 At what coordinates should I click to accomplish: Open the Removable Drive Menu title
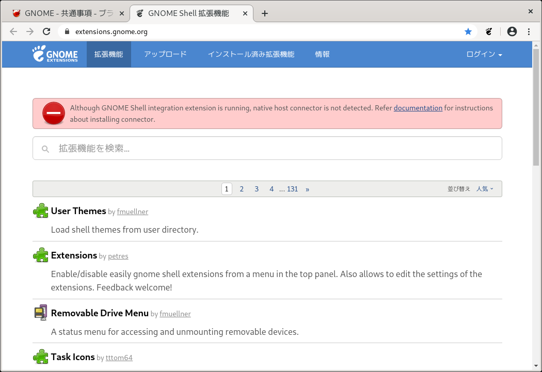point(100,313)
